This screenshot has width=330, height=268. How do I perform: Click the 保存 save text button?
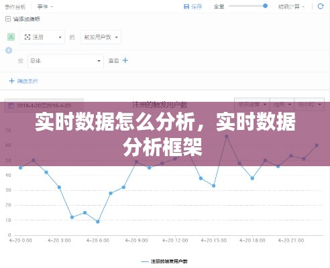pyautogui.click(x=197, y=7)
